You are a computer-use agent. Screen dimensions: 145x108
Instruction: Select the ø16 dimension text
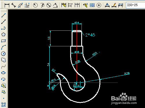click(77, 52)
